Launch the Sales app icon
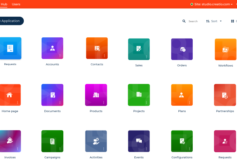Image resolution: width=237 pixels, height=166 pixels. click(x=139, y=49)
